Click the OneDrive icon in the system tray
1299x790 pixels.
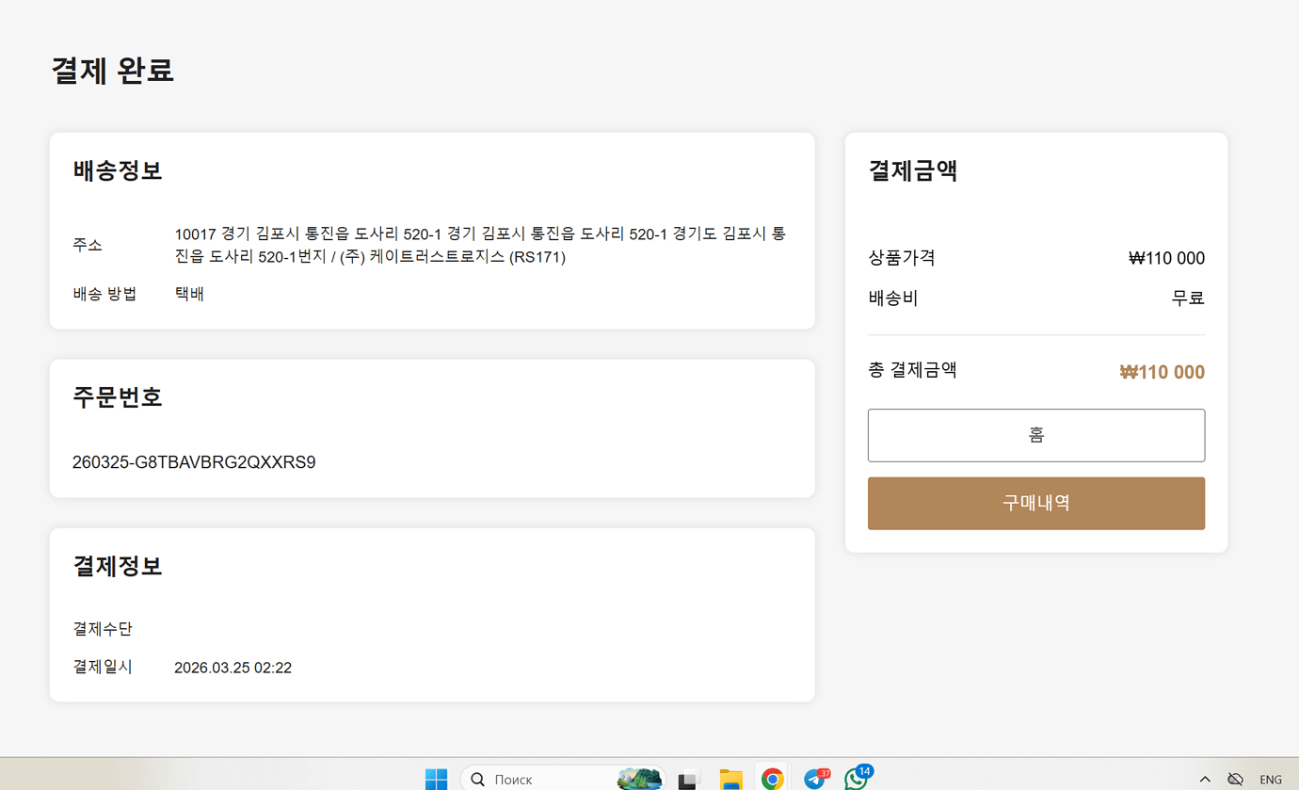(x=1234, y=778)
